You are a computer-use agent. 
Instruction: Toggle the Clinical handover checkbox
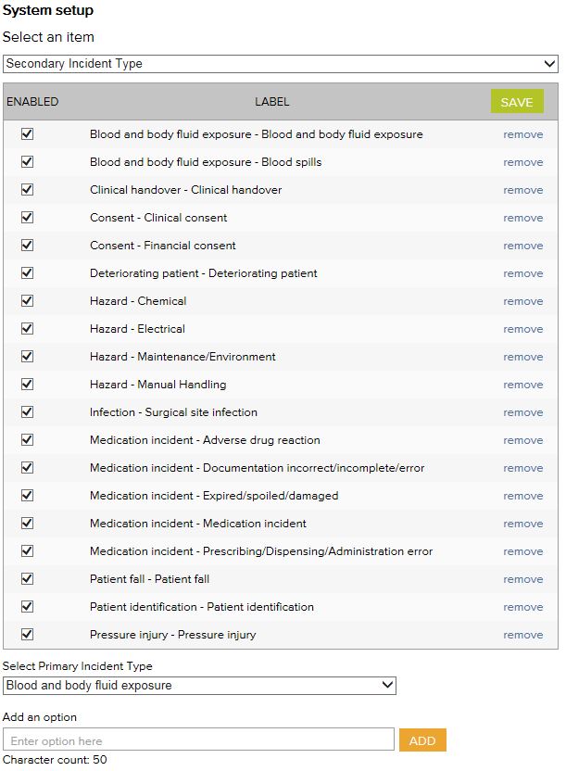click(x=27, y=190)
